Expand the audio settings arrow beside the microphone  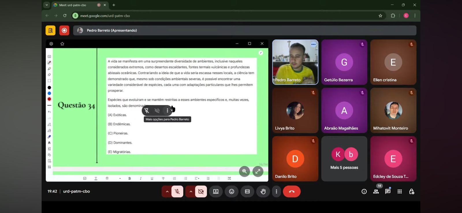tap(167, 191)
